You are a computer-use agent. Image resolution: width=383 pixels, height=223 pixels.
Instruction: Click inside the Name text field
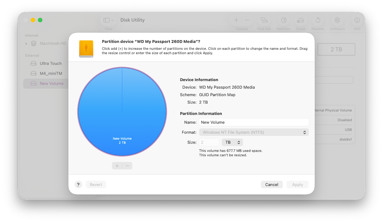pos(254,122)
